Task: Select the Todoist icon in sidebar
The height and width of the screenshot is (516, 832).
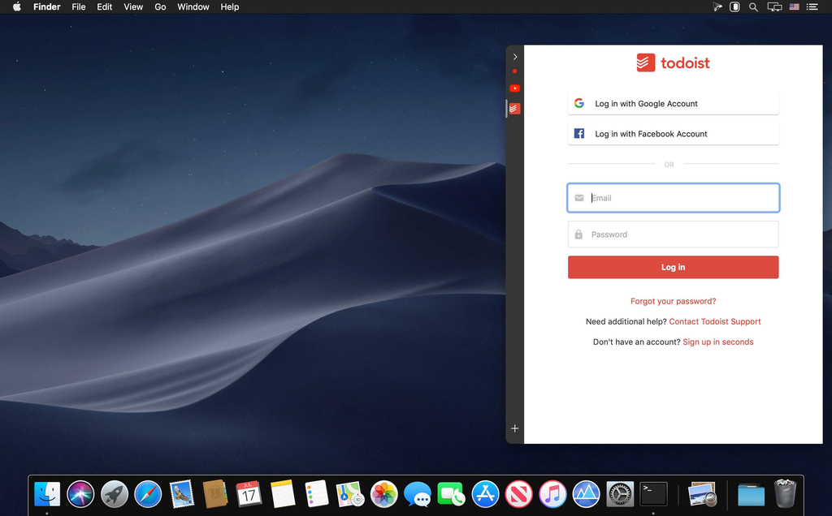Action: coord(514,108)
